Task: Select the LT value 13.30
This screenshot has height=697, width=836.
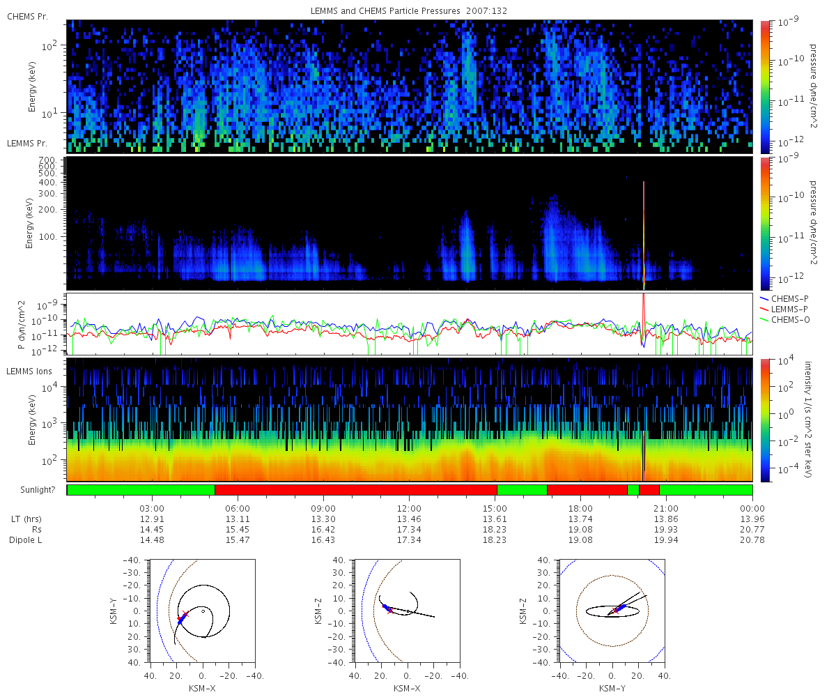Action: coord(324,519)
